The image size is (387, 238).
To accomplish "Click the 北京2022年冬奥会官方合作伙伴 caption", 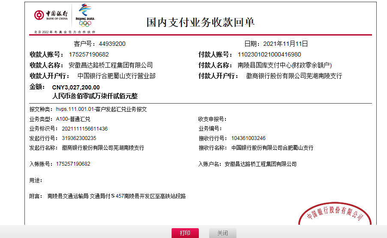I will [65, 32].
